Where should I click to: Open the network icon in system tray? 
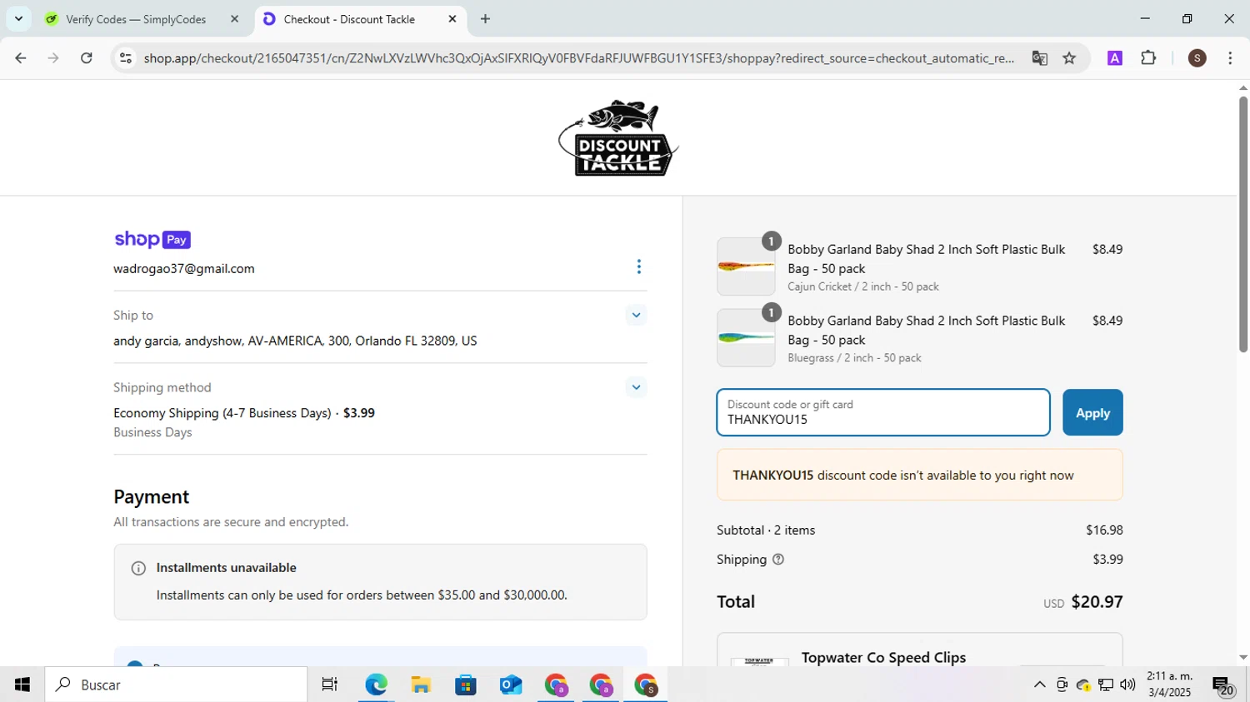point(1106,685)
